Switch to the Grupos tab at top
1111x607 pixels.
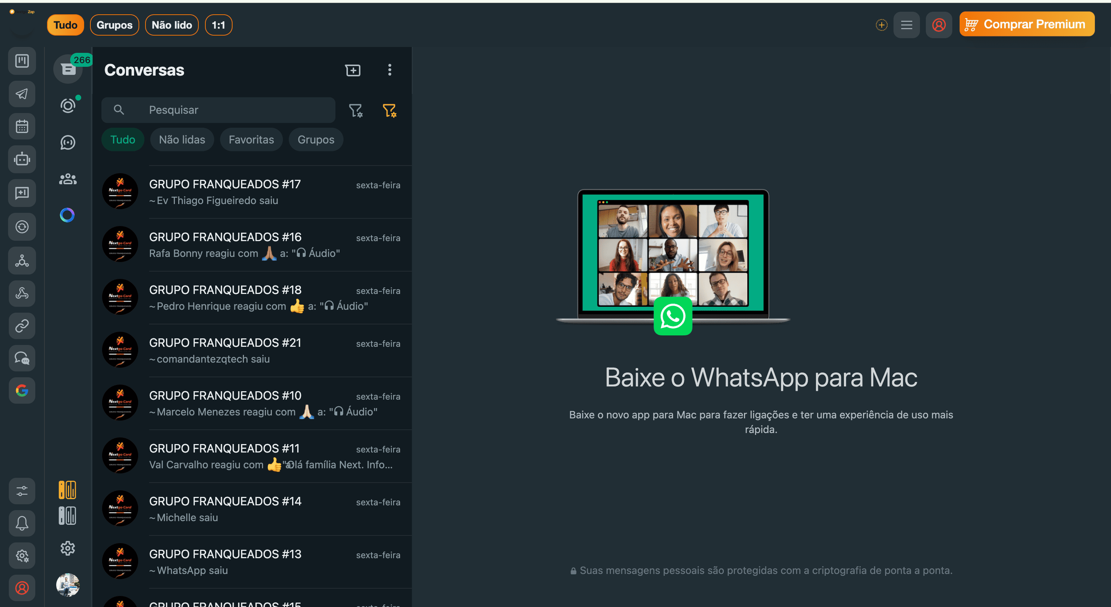114,25
